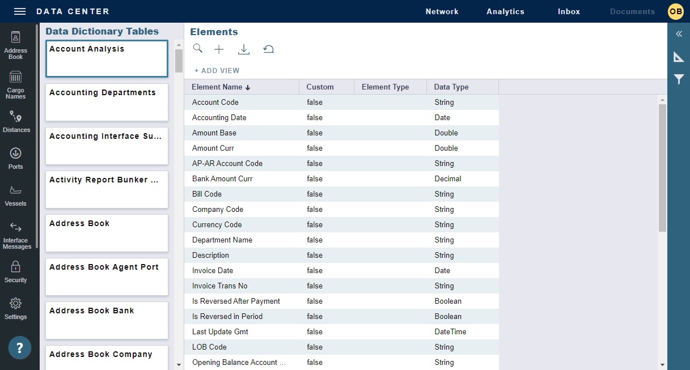
Task: Switch to the Analytics tab
Action: (505, 11)
